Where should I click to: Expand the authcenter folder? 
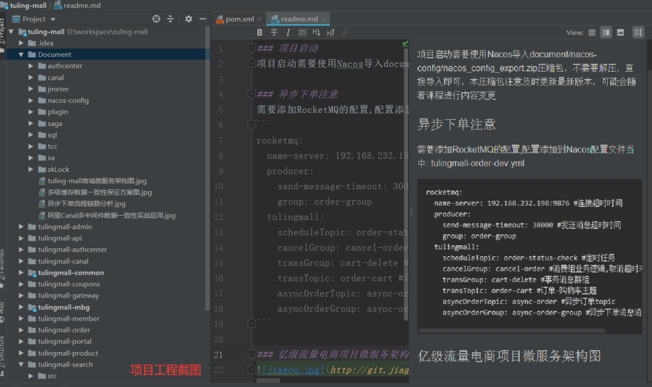click(x=31, y=66)
